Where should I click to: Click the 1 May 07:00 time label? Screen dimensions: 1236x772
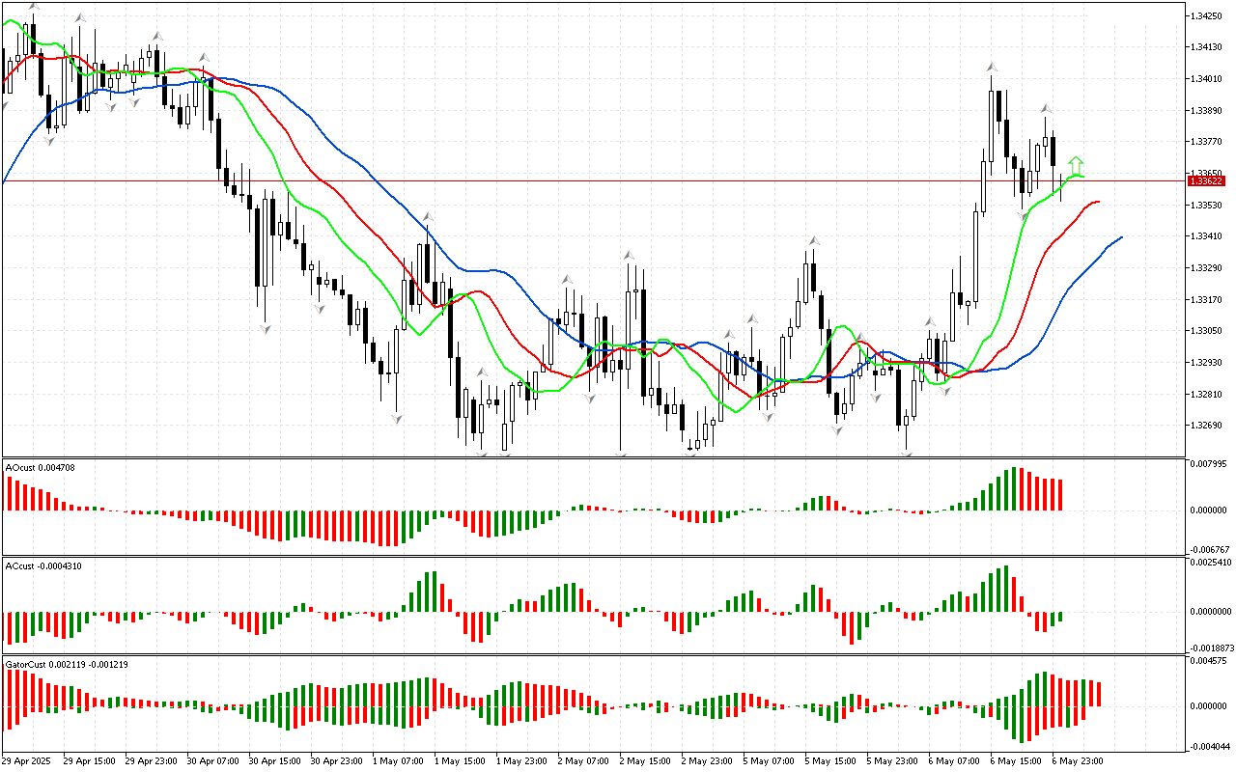[x=399, y=760]
